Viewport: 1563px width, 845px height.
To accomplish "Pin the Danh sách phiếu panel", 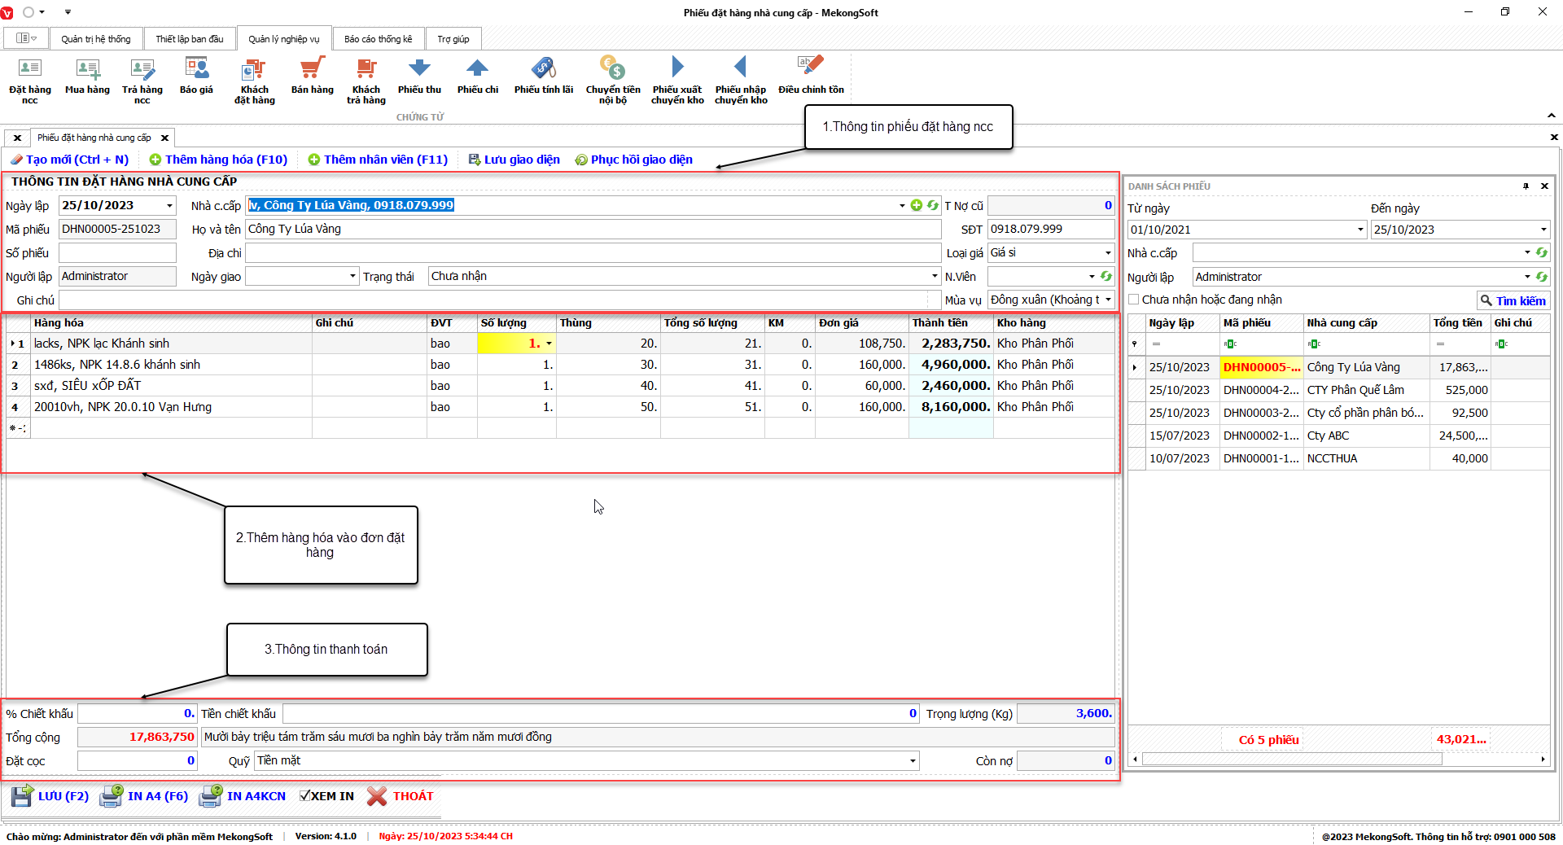I will point(1526,186).
